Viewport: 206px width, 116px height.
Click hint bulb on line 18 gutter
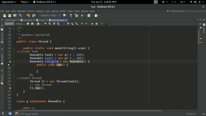[x=10, y=62]
